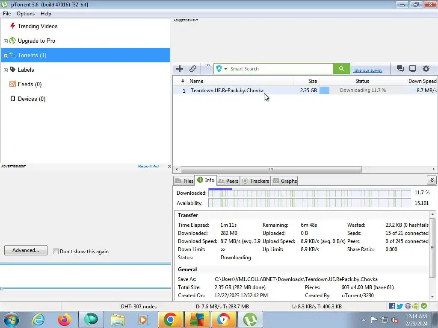Switch to the Trackers tab
The width and height of the screenshot is (438, 328).
tap(256, 181)
